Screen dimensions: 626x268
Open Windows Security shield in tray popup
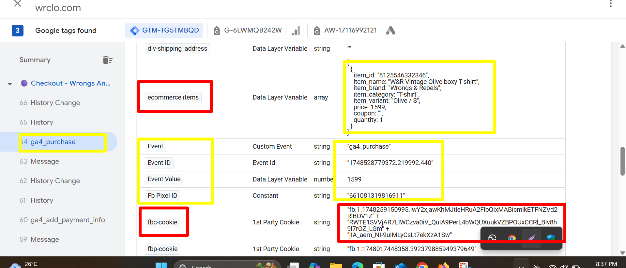(x=551, y=238)
